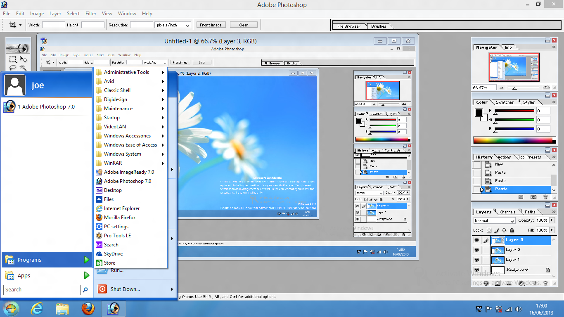Click the foreground color swatch

479,112
